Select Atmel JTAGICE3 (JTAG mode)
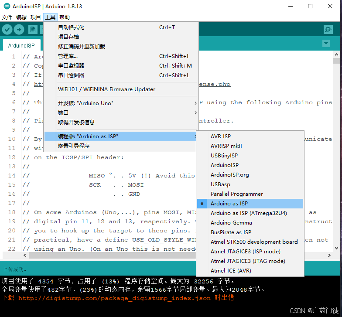 click(x=250, y=261)
